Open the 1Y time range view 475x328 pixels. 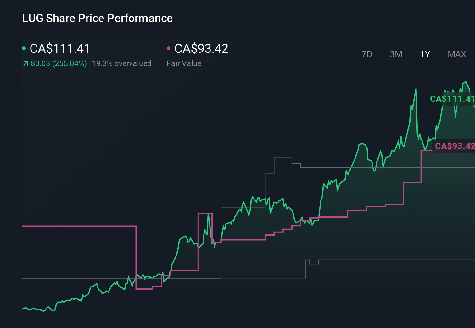point(425,54)
